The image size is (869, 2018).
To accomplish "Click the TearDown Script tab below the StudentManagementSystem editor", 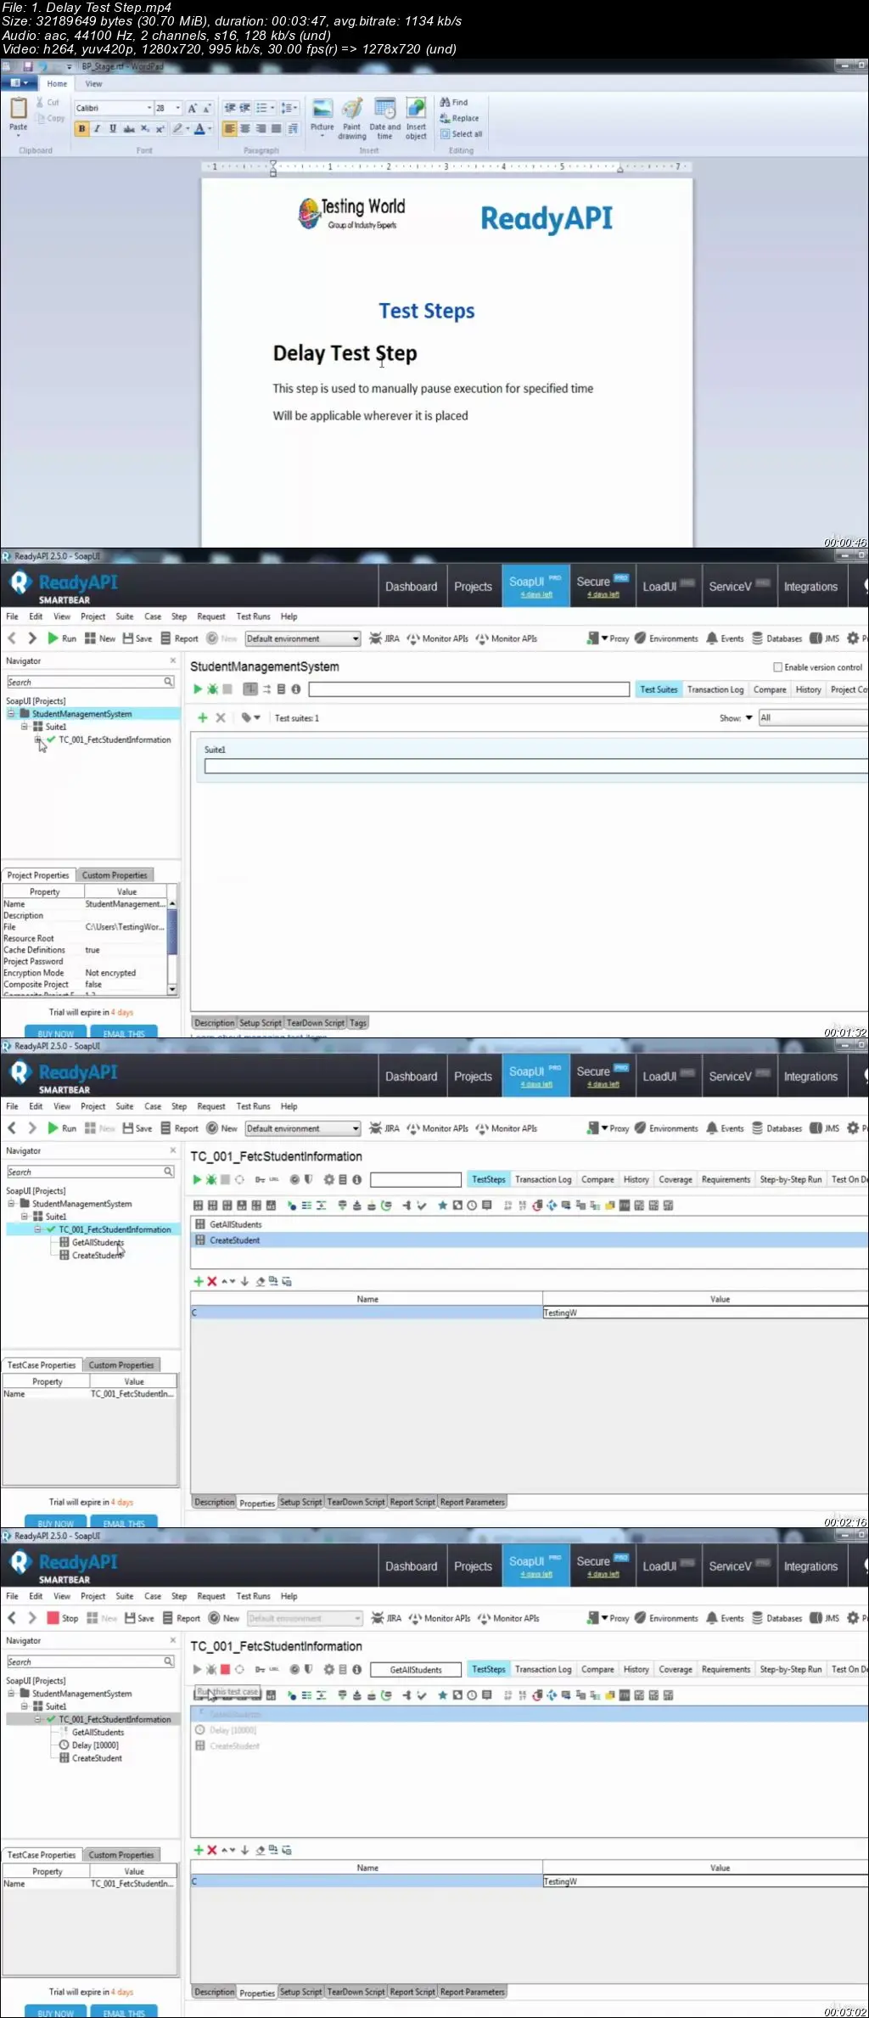I will click(316, 1023).
